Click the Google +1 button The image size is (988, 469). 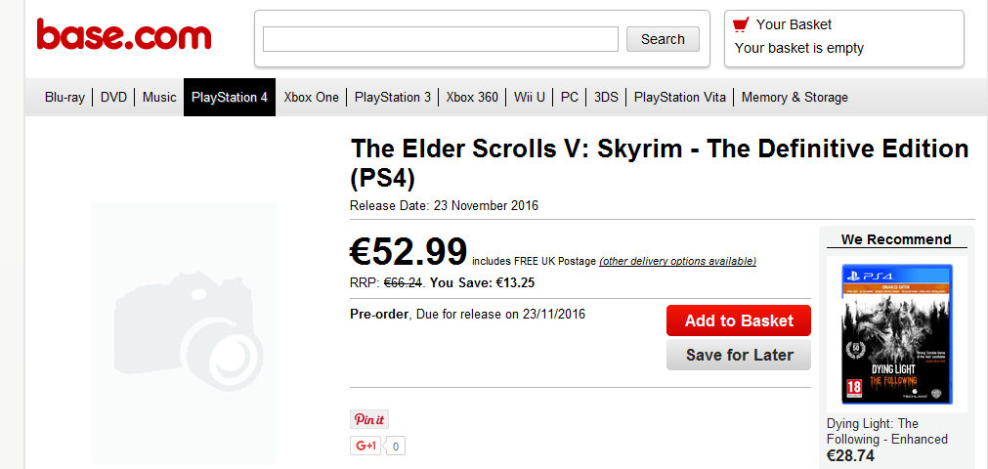coord(366,446)
